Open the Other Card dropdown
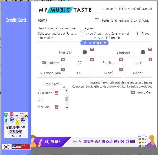The width and height of the screenshot is (158, 155). (51, 84)
